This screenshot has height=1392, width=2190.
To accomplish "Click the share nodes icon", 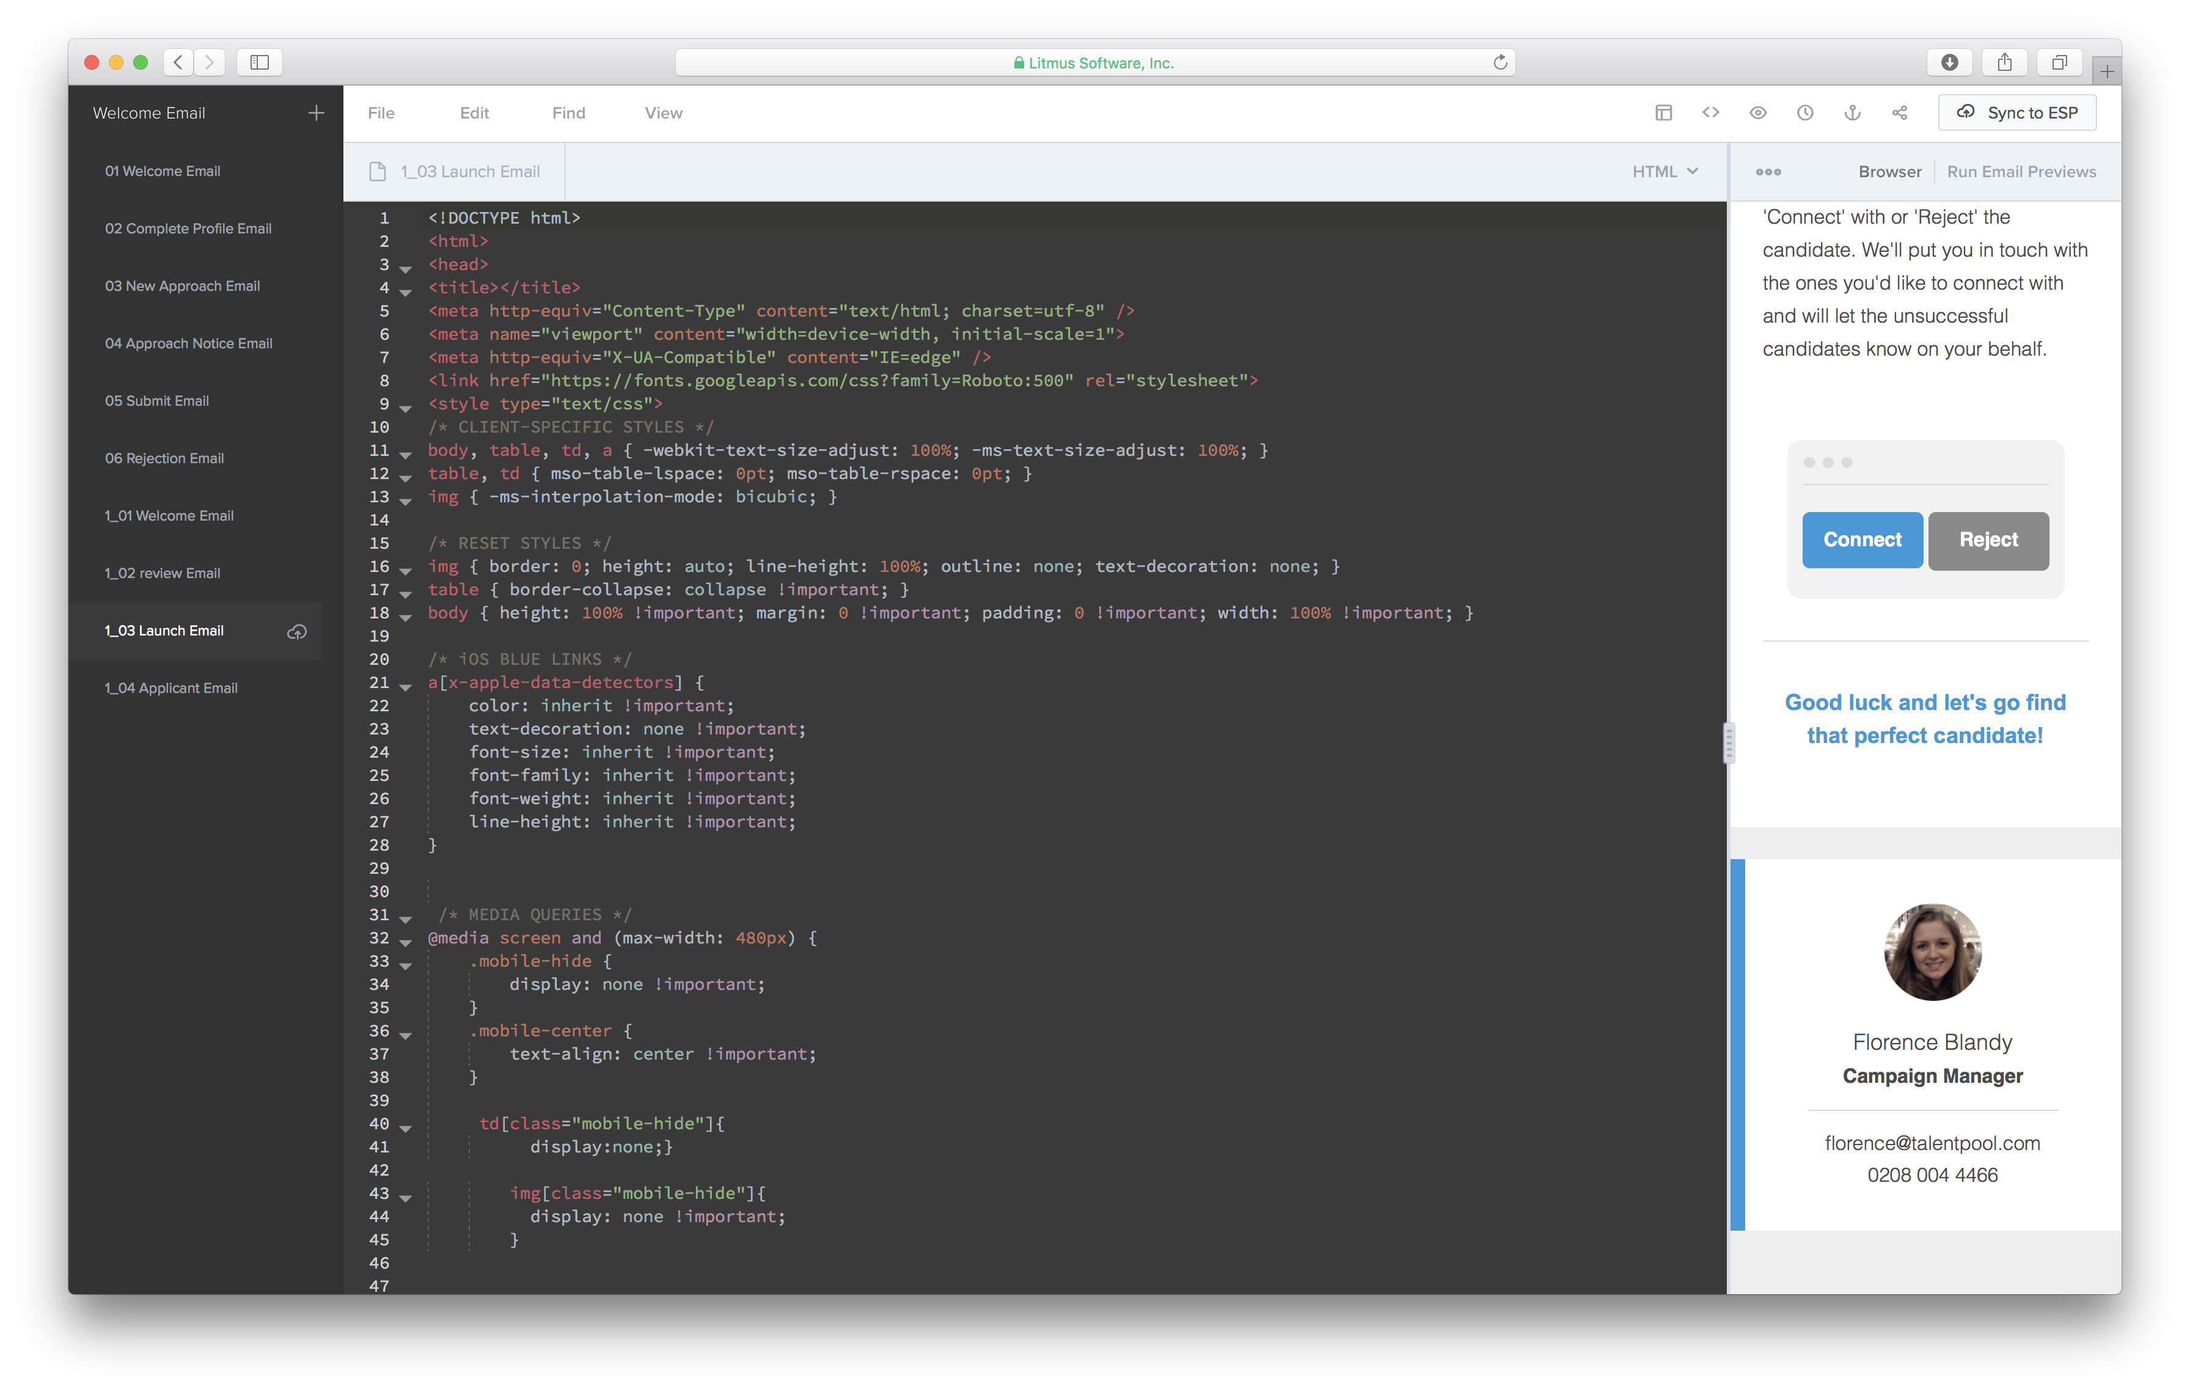I will pos(1900,113).
